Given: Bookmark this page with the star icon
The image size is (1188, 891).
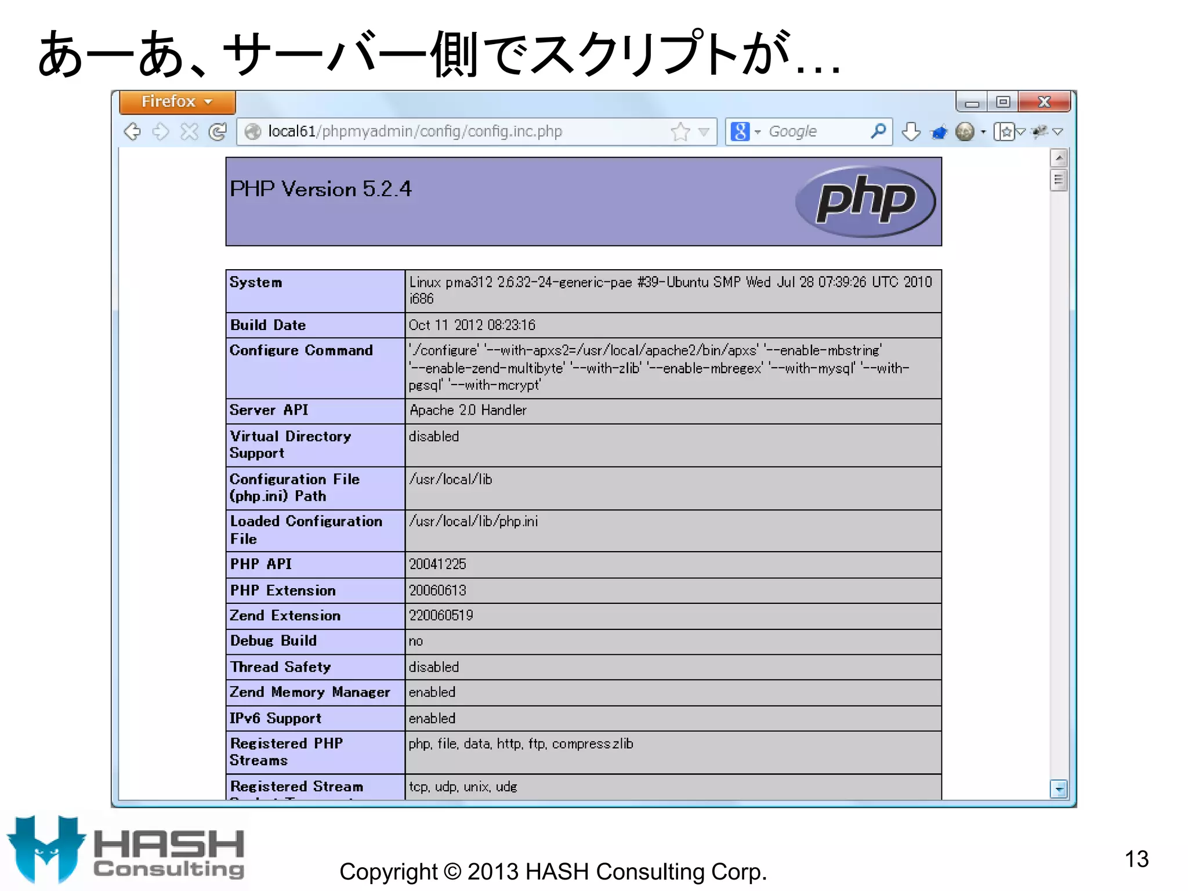Looking at the screenshot, I should tap(680, 132).
